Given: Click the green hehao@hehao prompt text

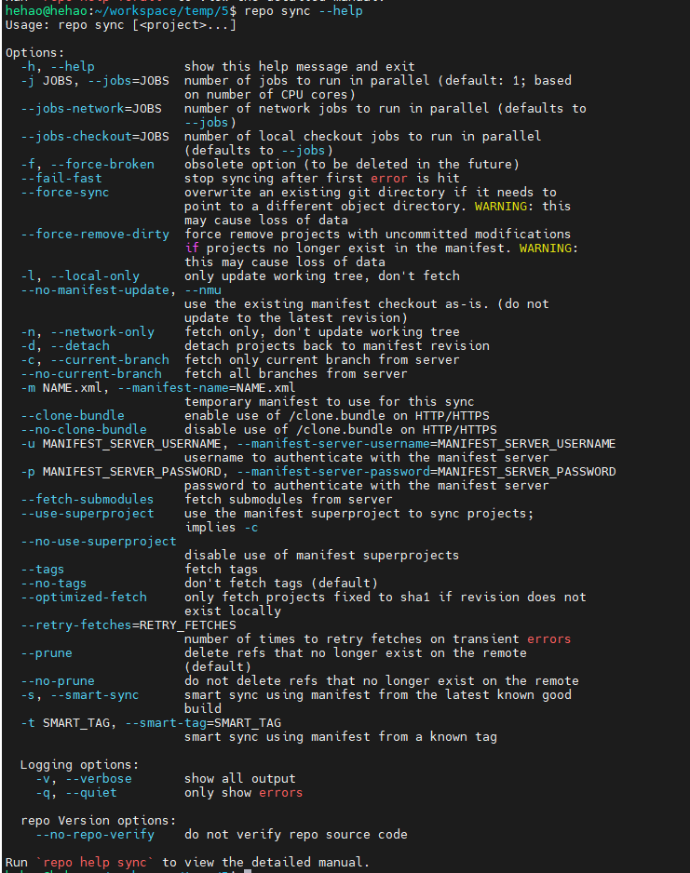Looking at the screenshot, I should point(45,10).
